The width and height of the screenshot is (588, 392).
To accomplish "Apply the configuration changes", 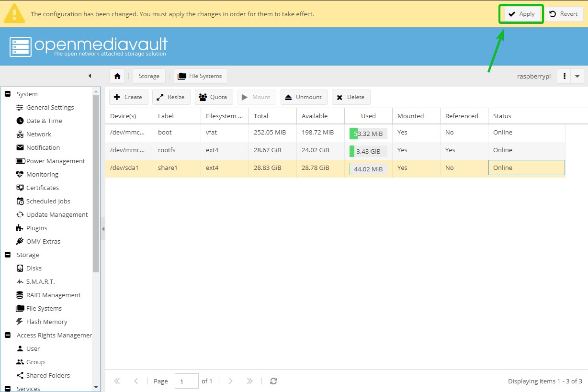I will pyautogui.click(x=521, y=14).
